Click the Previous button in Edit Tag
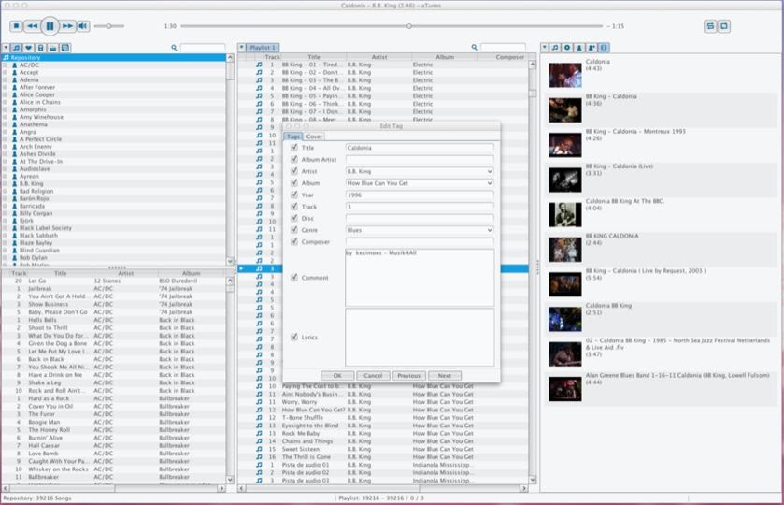This screenshot has width=784, height=505. point(409,375)
